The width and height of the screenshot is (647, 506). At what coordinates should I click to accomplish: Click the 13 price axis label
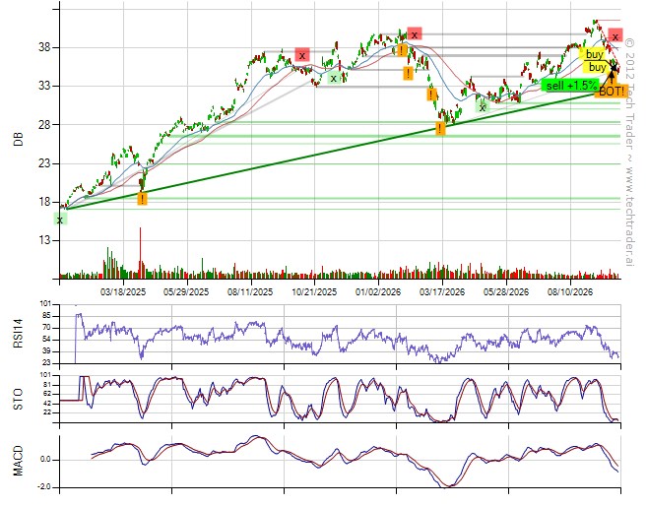coord(45,240)
